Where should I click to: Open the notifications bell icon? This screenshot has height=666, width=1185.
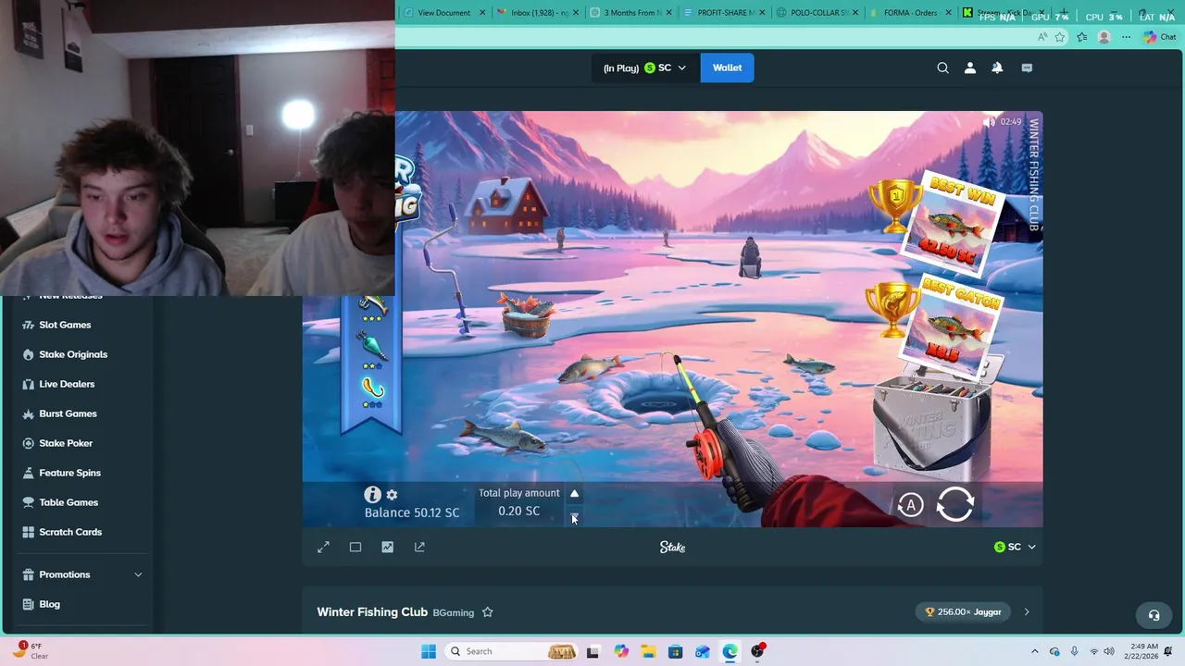(x=997, y=68)
